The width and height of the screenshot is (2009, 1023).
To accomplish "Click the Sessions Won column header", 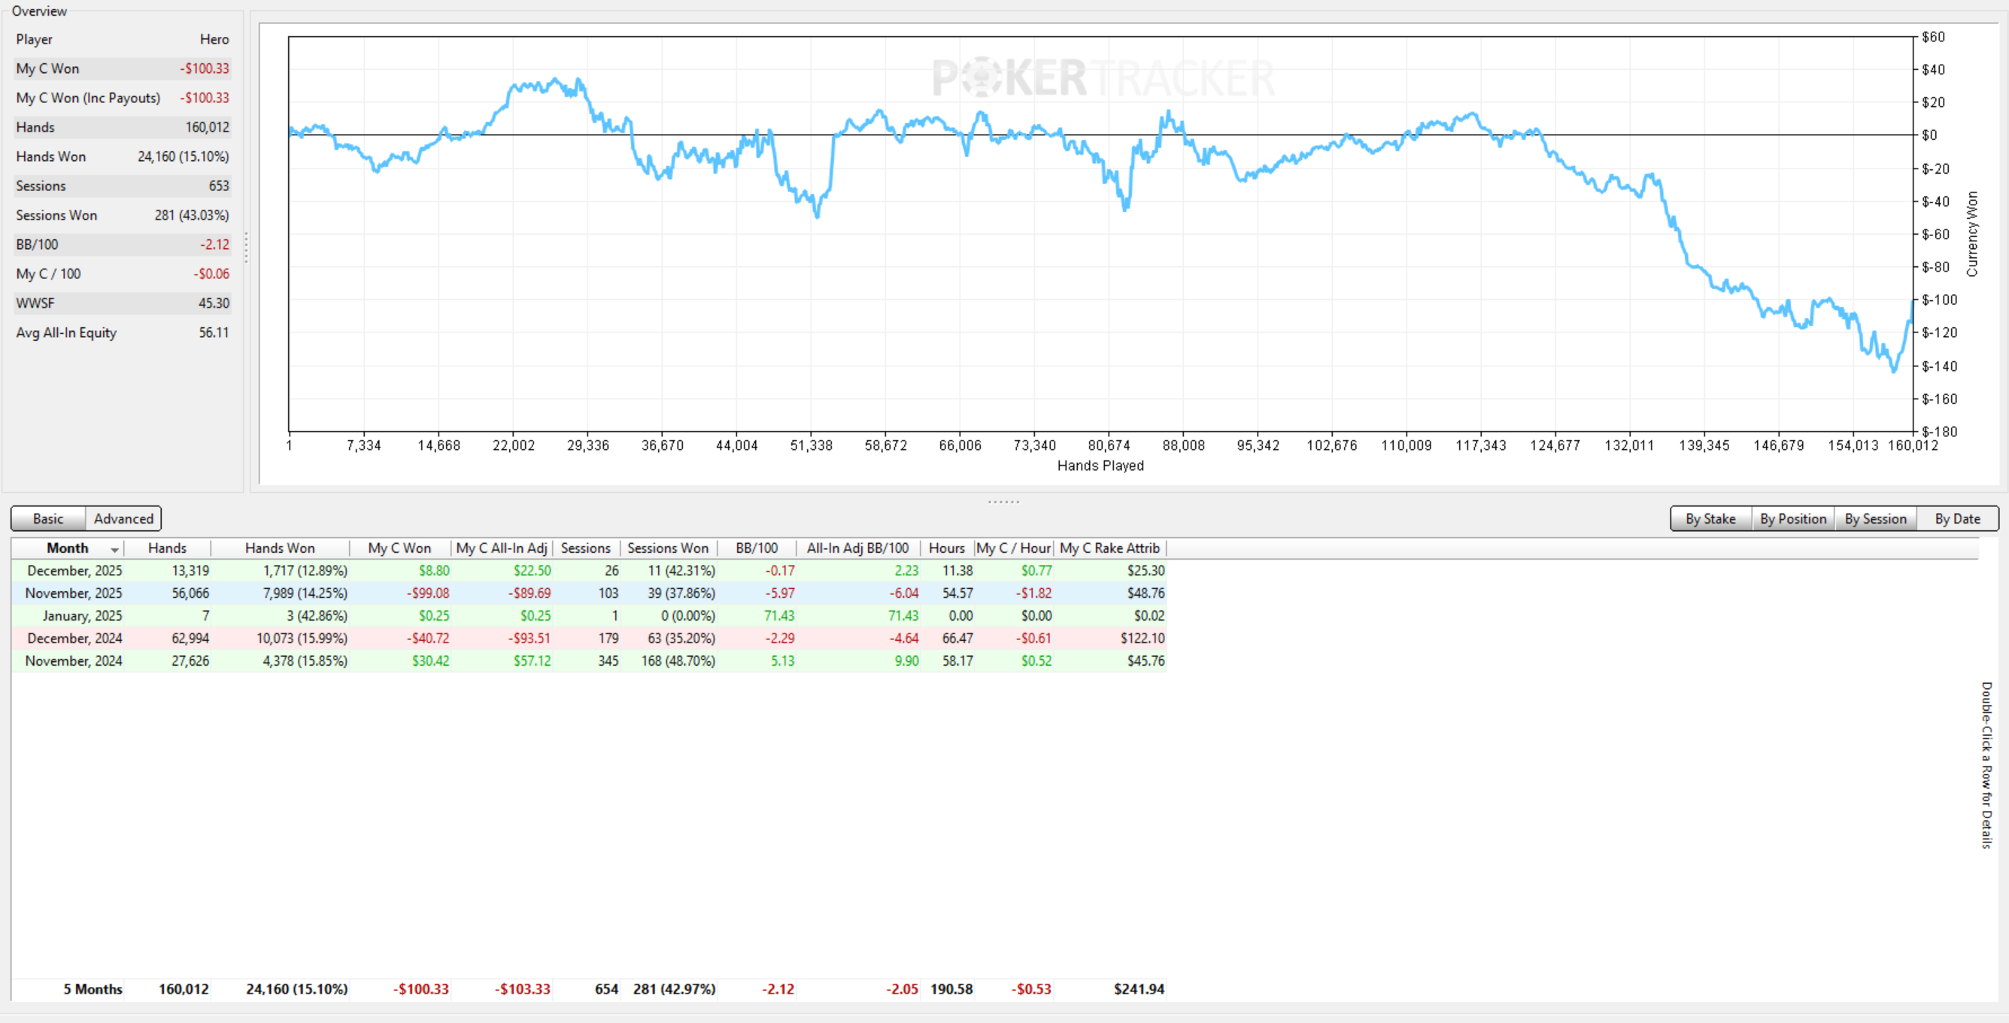I will (x=668, y=548).
